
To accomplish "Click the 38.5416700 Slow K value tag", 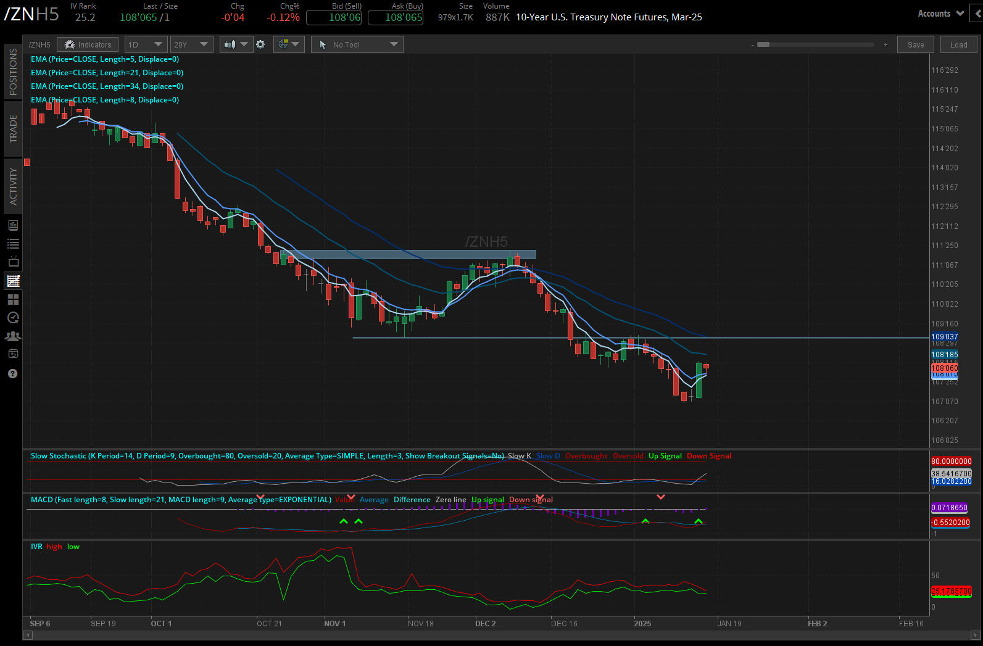I will [x=952, y=473].
